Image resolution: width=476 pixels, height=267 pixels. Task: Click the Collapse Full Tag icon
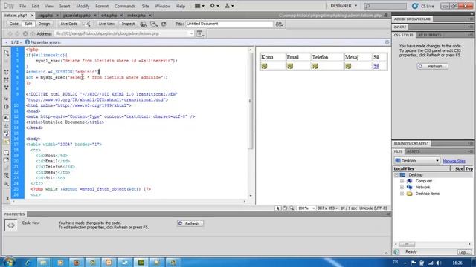[7, 72]
